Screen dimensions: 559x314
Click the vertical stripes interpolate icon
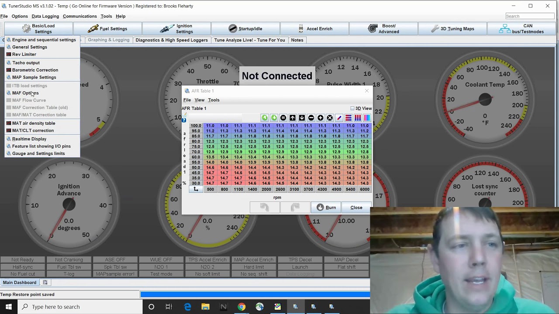click(x=358, y=118)
